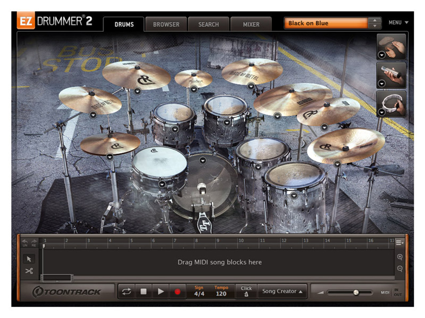The width and height of the screenshot is (425, 318).
Task: Select the scissors split tool
Action: point(29,271)
